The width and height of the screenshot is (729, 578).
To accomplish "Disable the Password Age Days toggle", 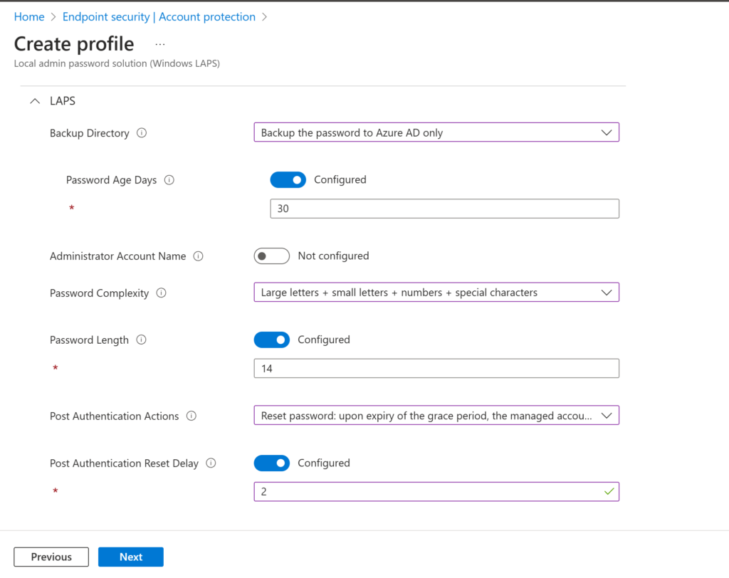I will pos(288,180).
